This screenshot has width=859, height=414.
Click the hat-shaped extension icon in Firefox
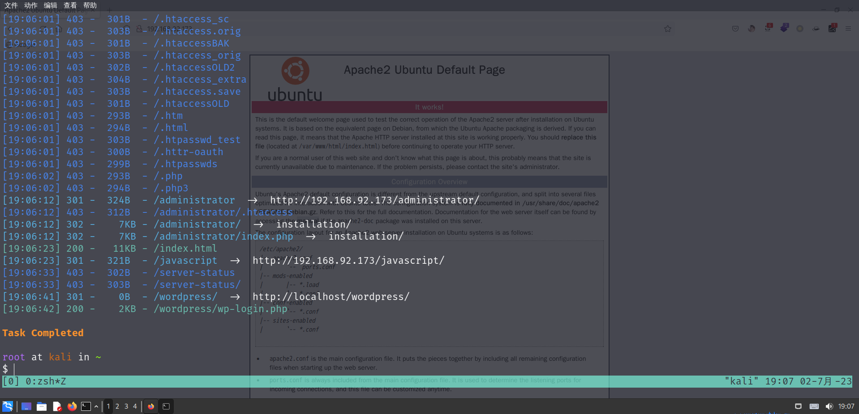point(816,29)
